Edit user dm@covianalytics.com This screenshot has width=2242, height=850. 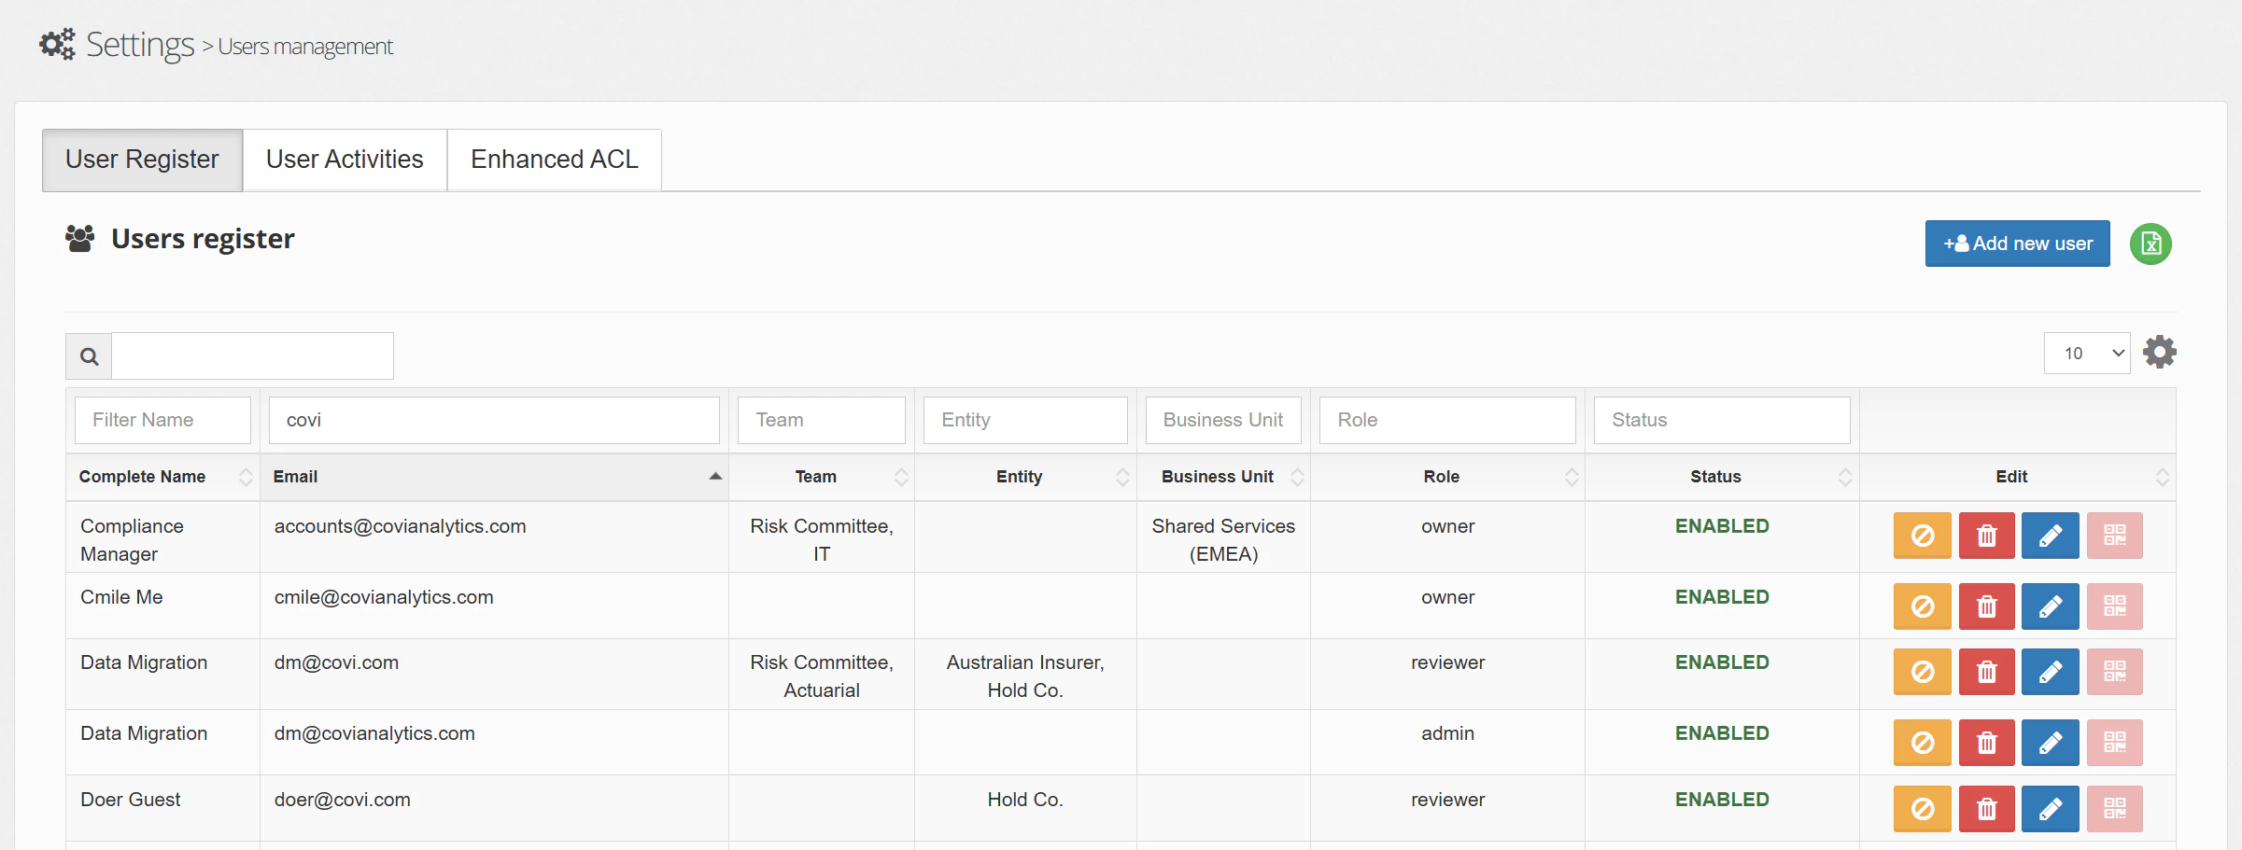point(2051,743)
